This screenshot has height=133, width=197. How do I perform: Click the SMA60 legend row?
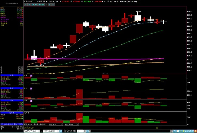12,14
